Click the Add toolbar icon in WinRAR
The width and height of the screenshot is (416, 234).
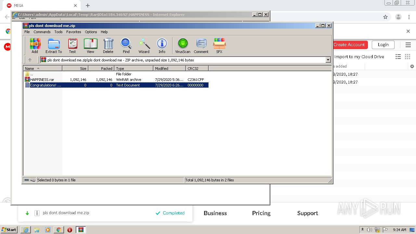(x=35, y=45)
